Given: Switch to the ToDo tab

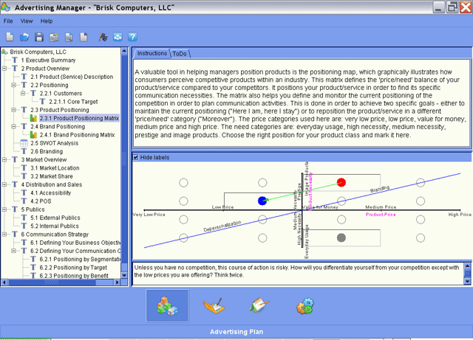Looking at the screenshot, I should [180, 54].
